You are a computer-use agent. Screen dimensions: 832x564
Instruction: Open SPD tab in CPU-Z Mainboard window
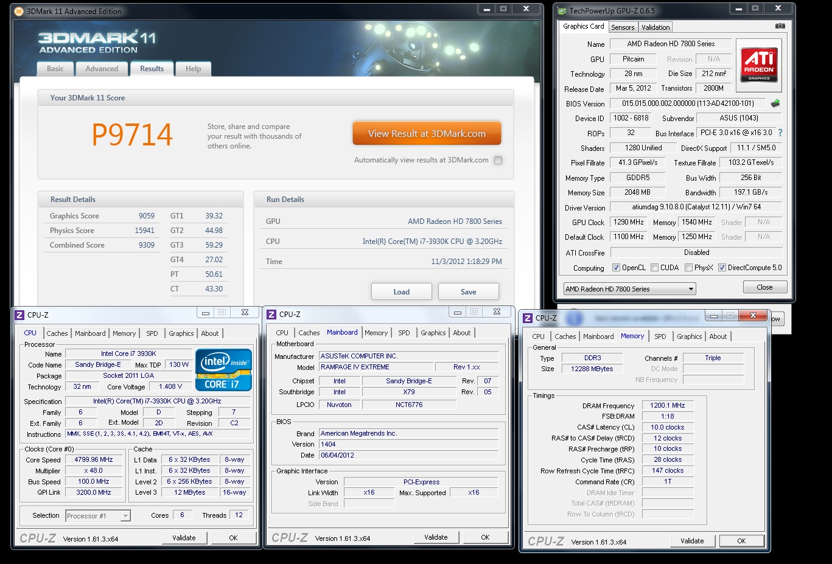pos(404,333)
